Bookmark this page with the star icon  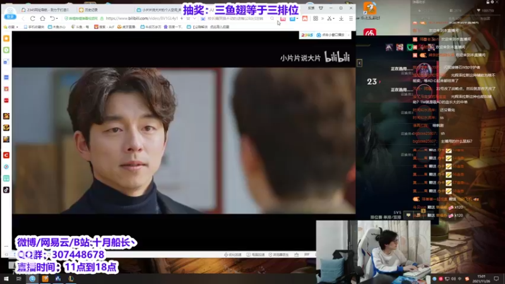188,18
